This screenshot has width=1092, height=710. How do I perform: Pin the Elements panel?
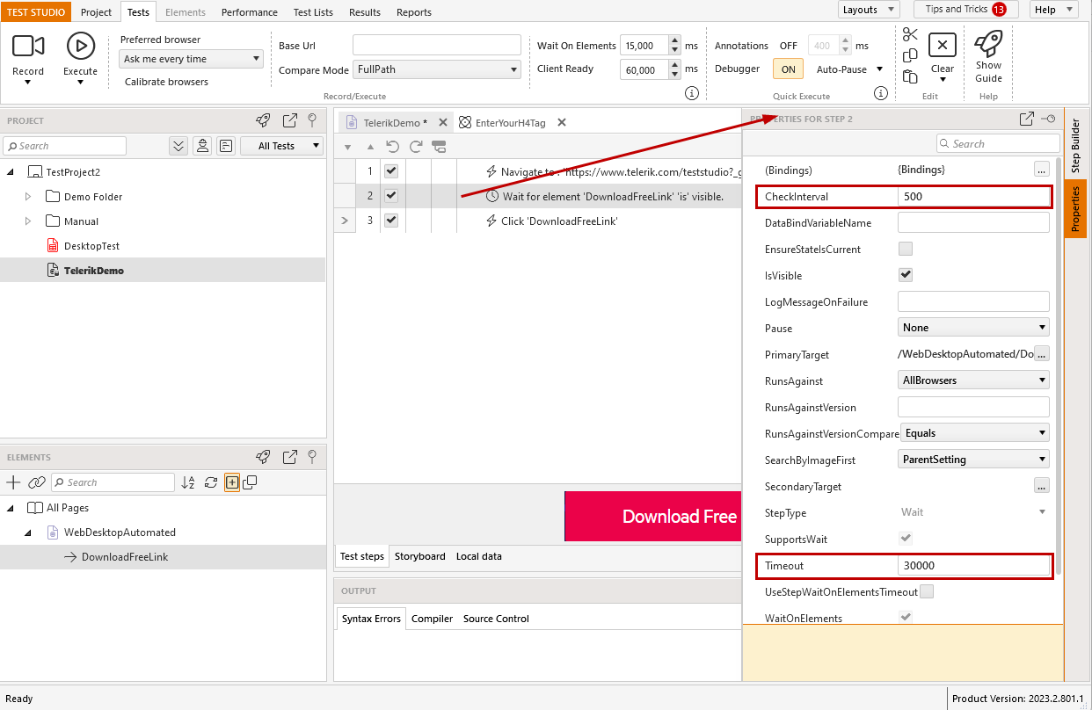point(311,457)
